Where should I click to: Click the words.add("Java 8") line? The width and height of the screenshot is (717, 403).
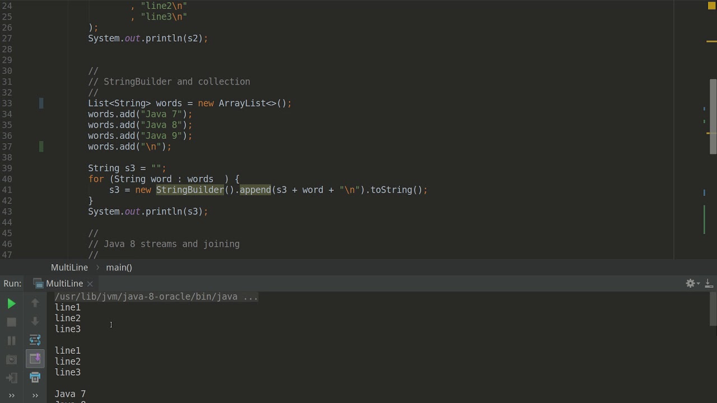[x=140, y=125]
